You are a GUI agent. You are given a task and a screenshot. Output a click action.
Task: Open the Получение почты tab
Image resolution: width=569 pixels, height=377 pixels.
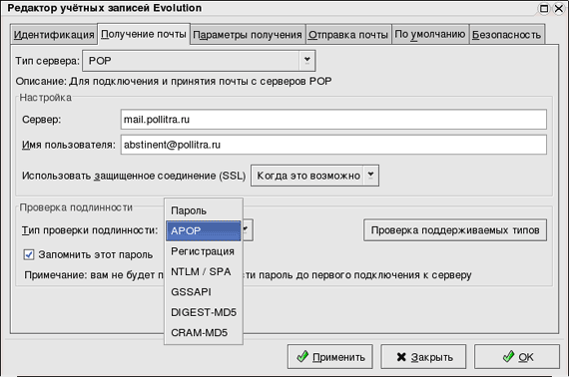144,34
